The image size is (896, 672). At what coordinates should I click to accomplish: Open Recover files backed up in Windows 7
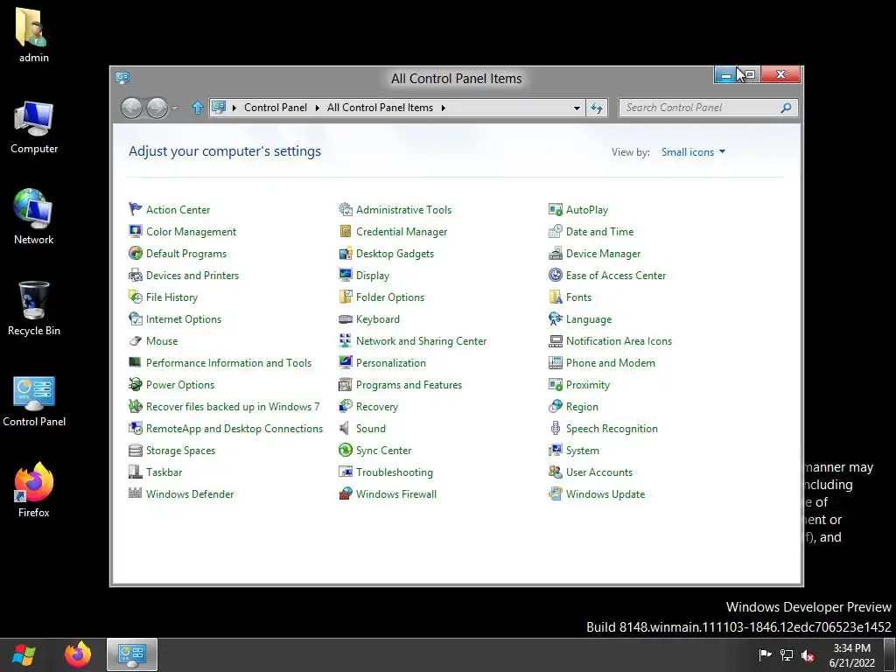(233, 407)
